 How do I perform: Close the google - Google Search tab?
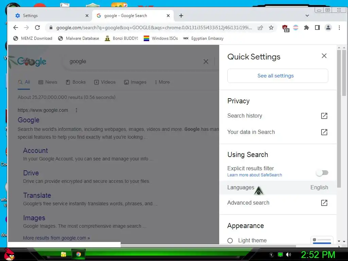pyautogui.click(x=168, y=16)
